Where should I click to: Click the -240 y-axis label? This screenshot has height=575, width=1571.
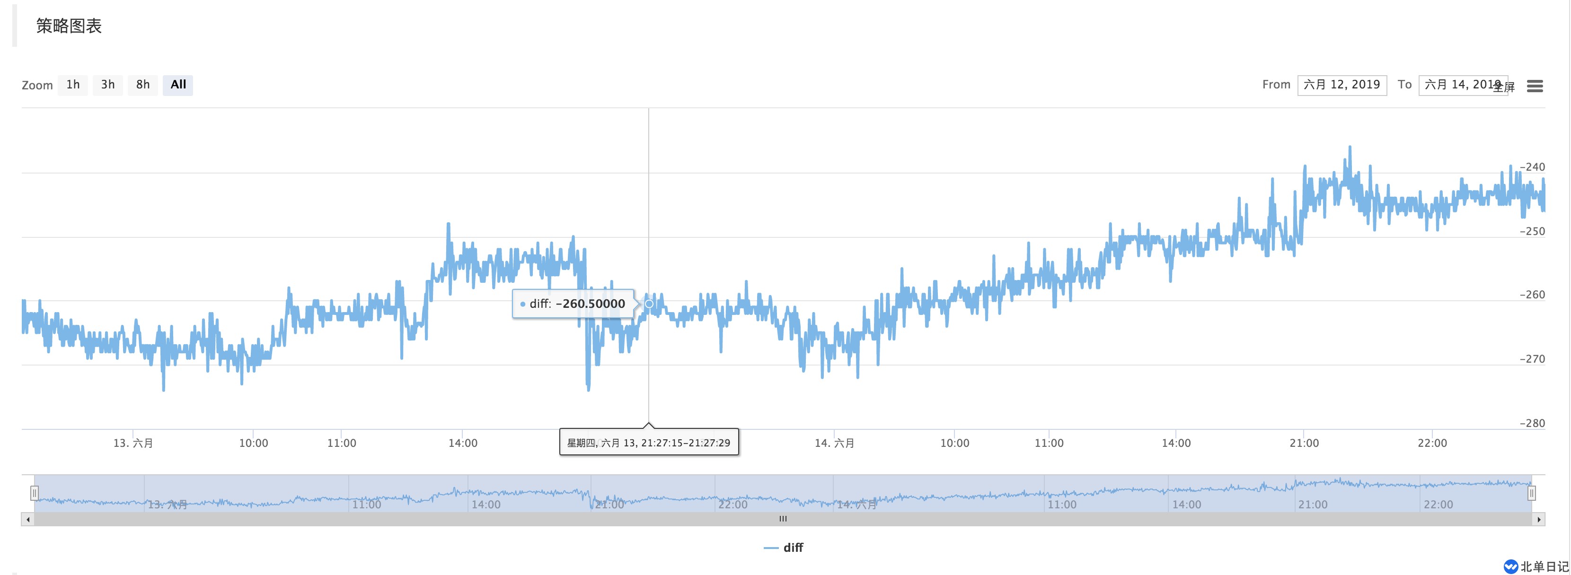1532,167
